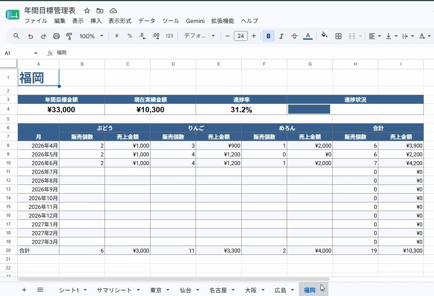Open the ファイル menu
This screenshot has height=296, width=434.
click(x=36, y=21)
